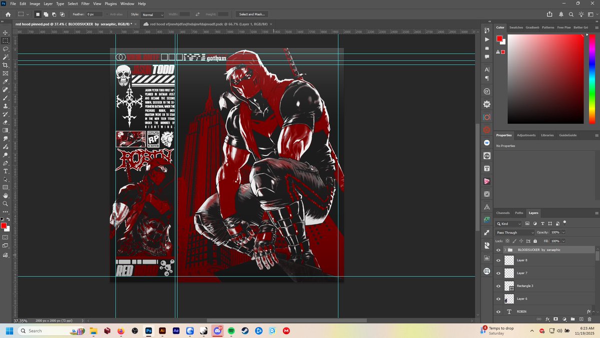Delete layer using the trash icon

(x=589, y=319)
